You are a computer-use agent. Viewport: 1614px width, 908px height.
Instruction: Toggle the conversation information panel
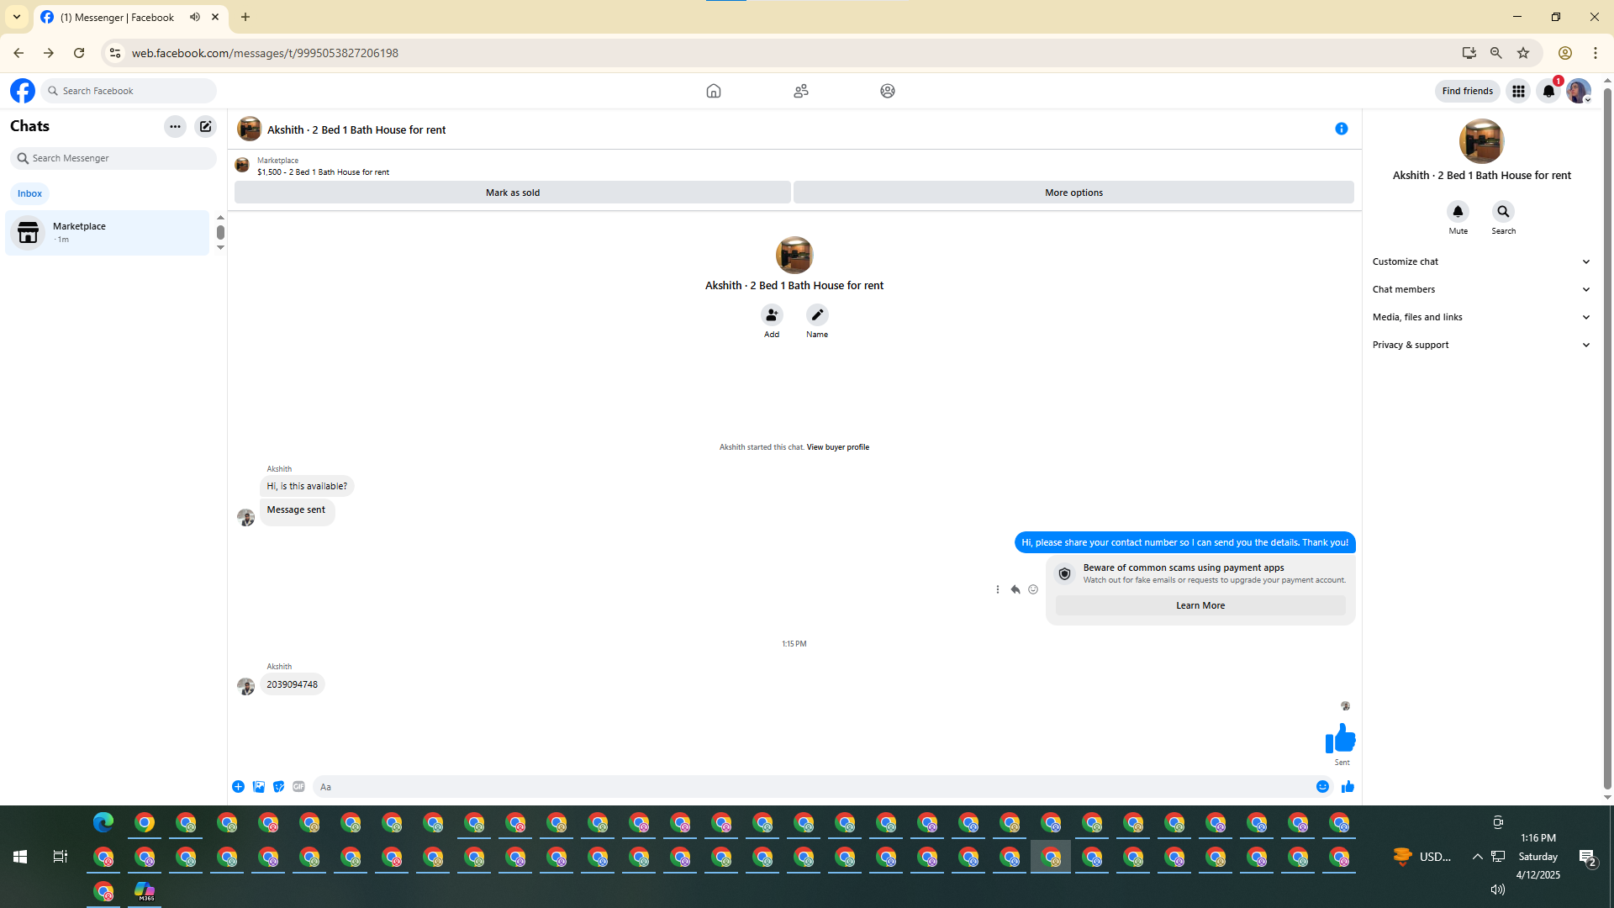click(x=1342, y=129)
